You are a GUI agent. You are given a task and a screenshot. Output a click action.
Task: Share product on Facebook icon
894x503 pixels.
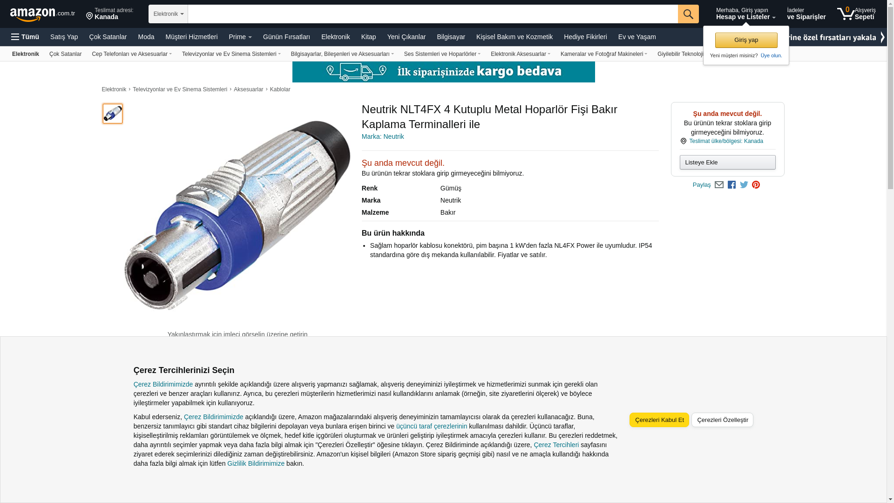click(731, 185)
